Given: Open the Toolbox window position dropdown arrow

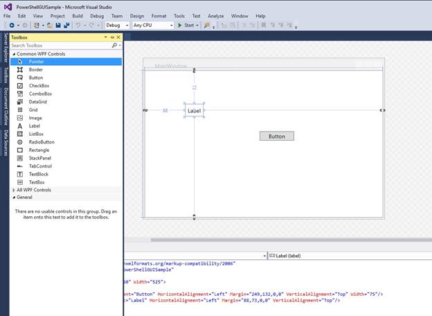Looking at the screenshot, I should [x=105, y=37].
